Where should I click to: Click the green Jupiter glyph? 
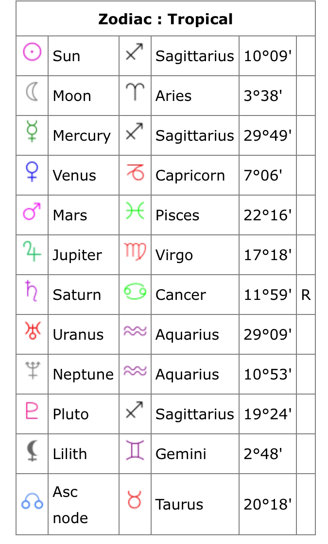(32, 251)
